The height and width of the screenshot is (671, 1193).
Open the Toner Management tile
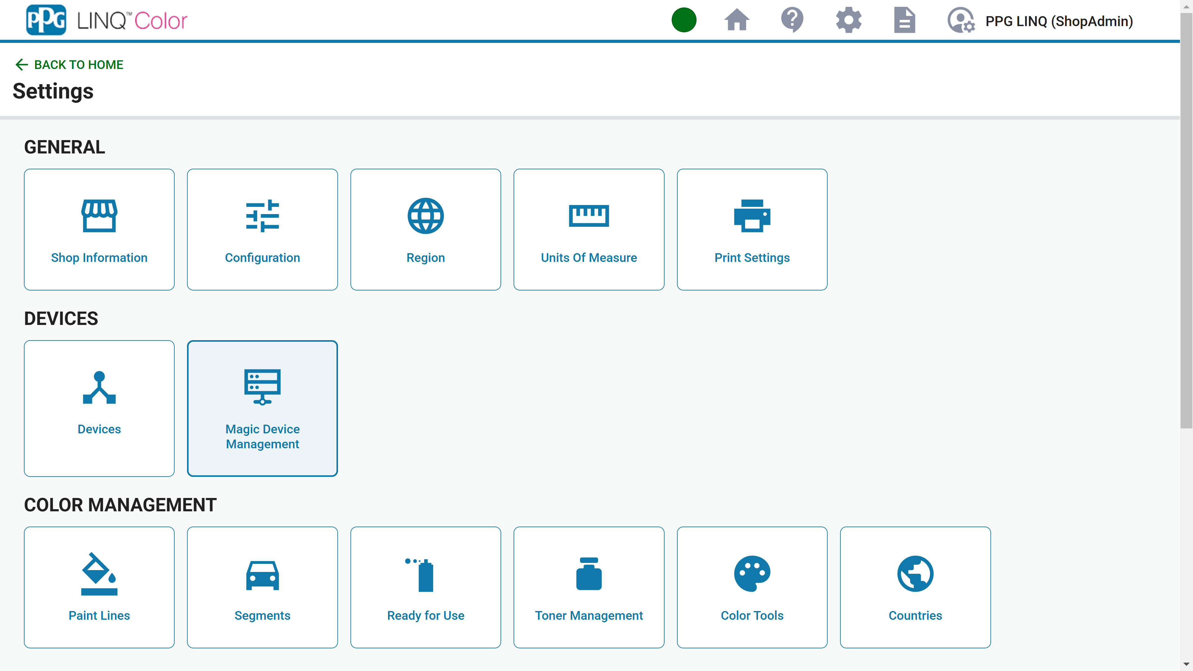pos(589,587)
